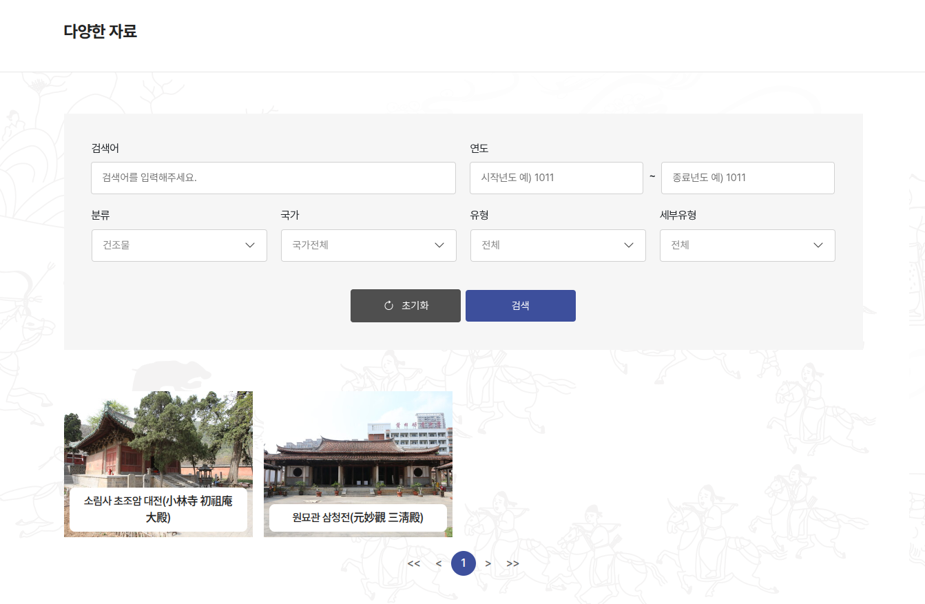
Task: Click the 원묘관 삼청전 title caption
Action: (358, 518)
